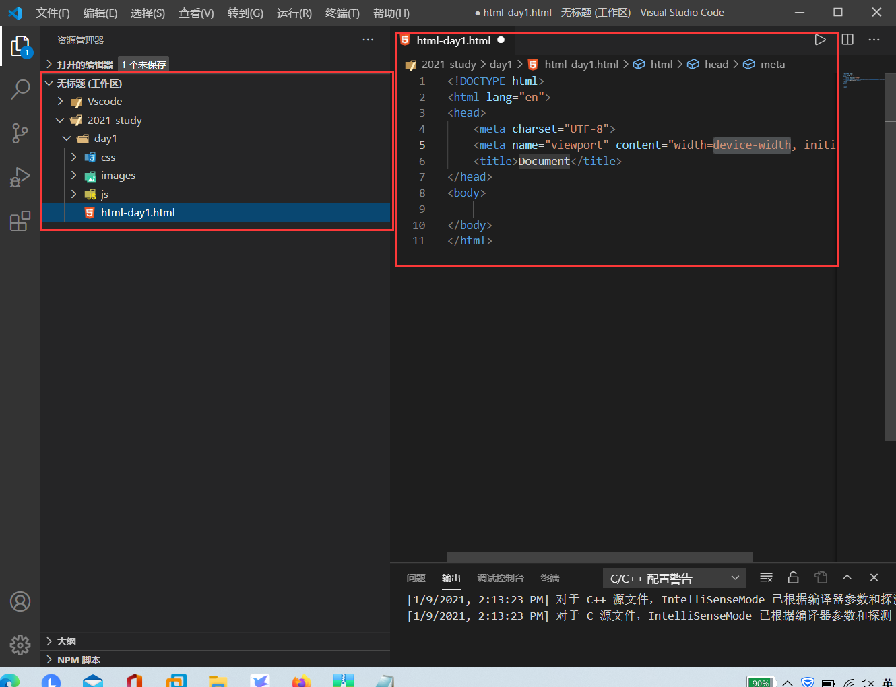Open the C/C++ 配置警告 output channel dropdown
Image resolution: width=896 pixels, height=687 pixels.
pyautogui.click(x=674, y=577)
